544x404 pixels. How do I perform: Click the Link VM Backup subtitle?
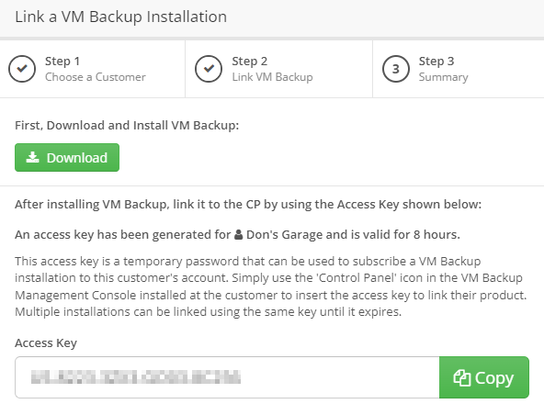(x=272, y=77)
